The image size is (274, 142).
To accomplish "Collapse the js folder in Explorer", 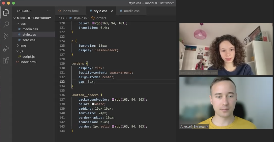I will click(x=18, y=51).
